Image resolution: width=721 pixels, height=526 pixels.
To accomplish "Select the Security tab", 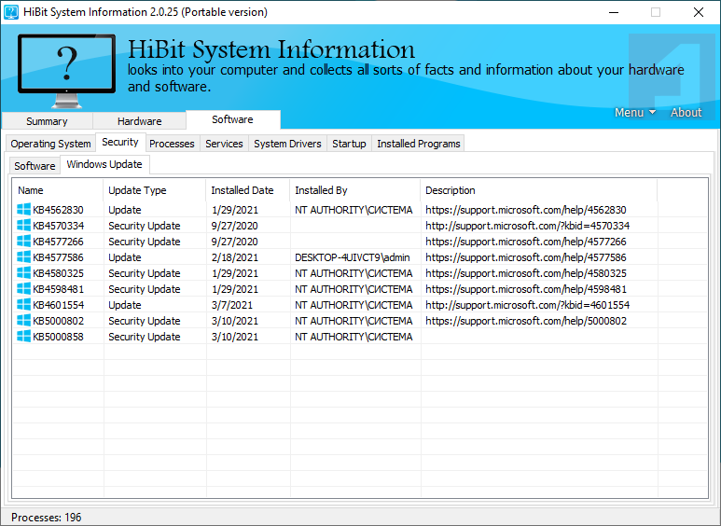I will click(x=120, y=142).
